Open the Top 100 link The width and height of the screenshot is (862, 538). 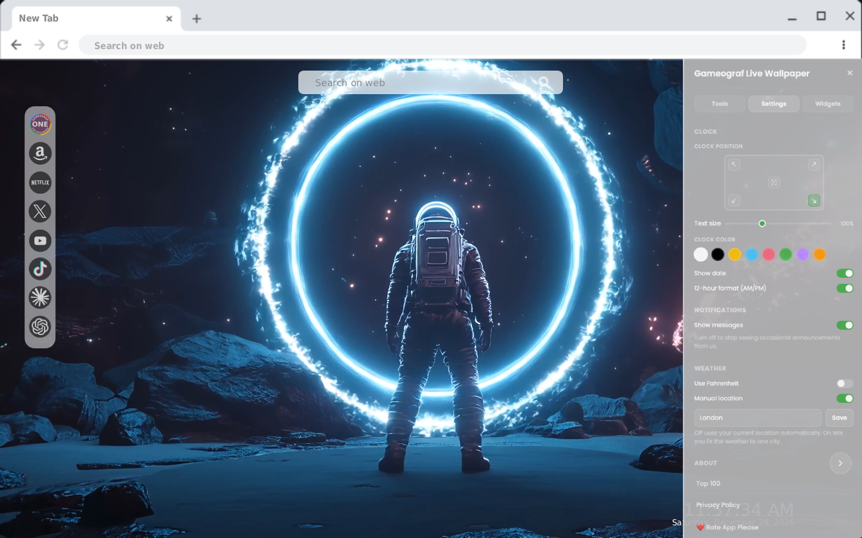(x=708, y=484)
